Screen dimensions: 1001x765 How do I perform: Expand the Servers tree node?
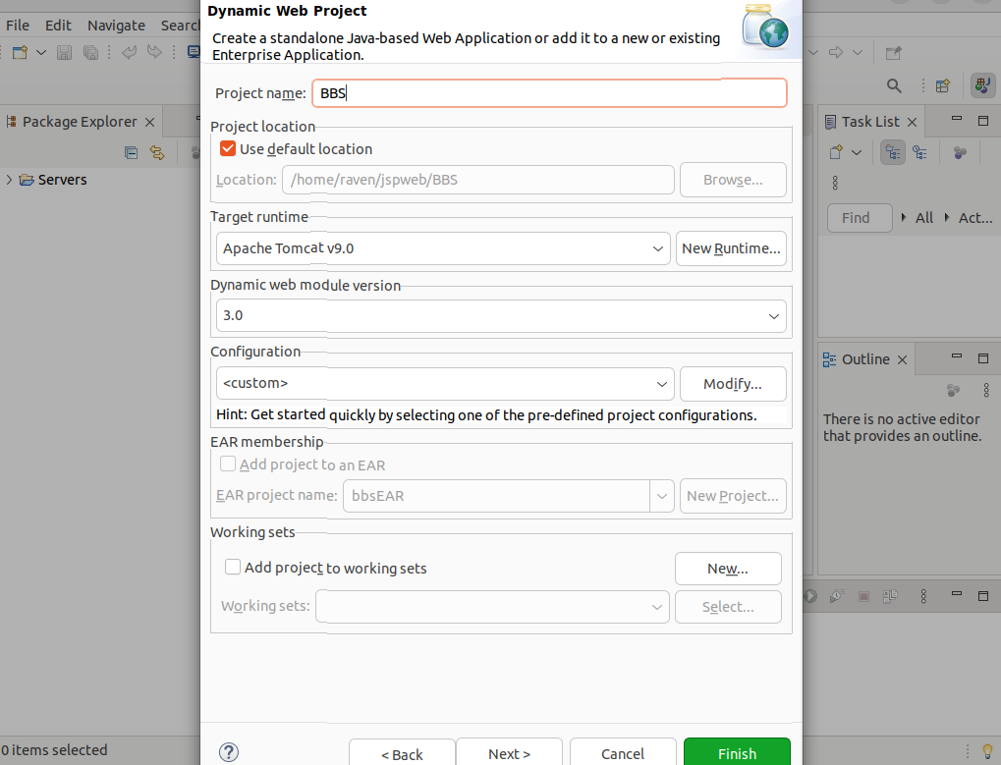[8, 180]
